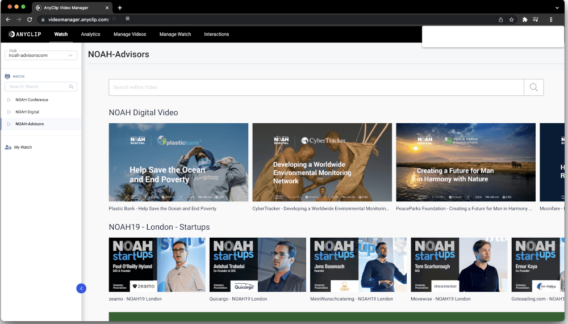Click the site lock icon in address bar
Screen dimensions: 568x324
(43, 19)
